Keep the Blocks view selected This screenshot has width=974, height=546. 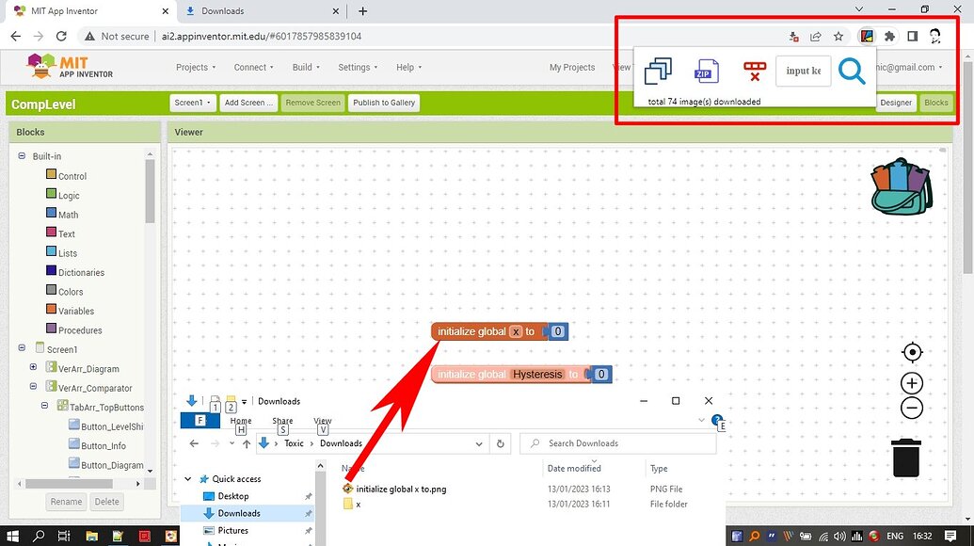click(937, 103)
